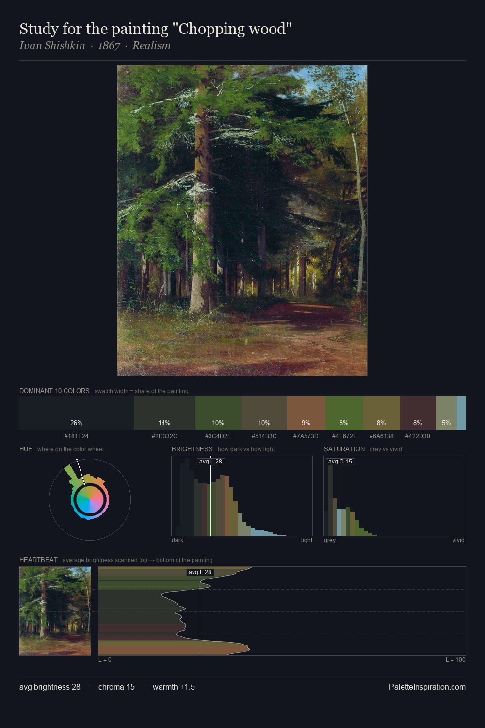This screenshot has height=728, width=485.
Task: Click 'warmth +1.5' in footer
Action: click(174, 687)
